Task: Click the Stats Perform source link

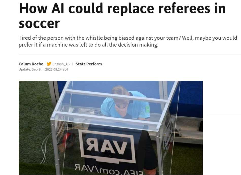Action: tap(89, 64)
